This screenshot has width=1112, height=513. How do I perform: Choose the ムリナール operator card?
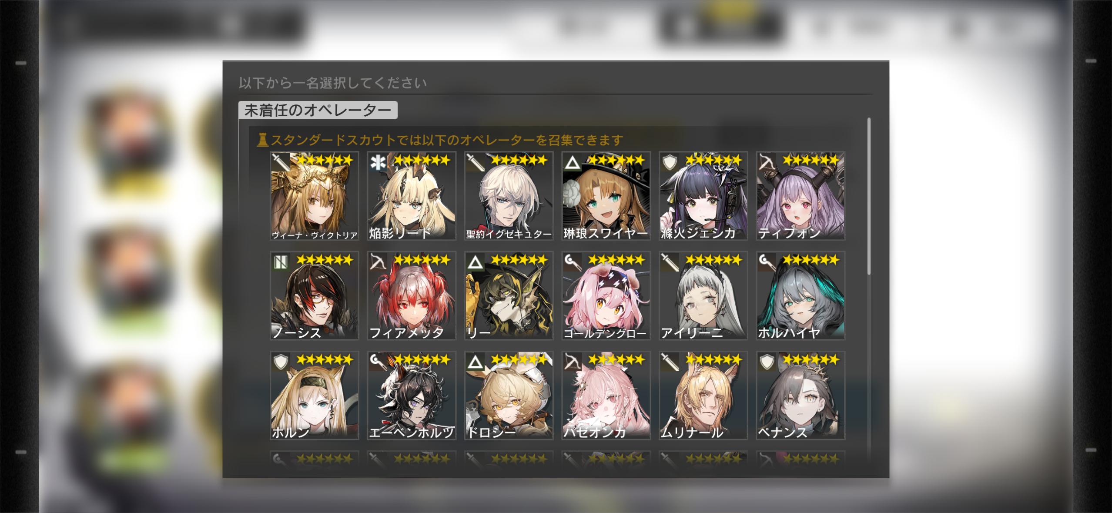pyautogui.click(x=703, y=395)
